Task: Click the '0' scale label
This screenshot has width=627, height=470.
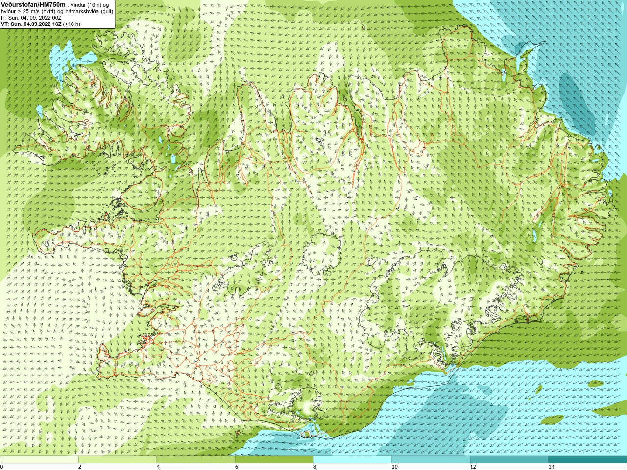Action: pyautogui.click(x=1, y=467)
